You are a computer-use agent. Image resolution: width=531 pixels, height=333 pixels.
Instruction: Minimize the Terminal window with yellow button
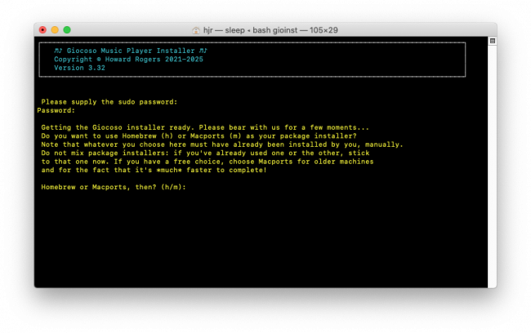[55, 30]
